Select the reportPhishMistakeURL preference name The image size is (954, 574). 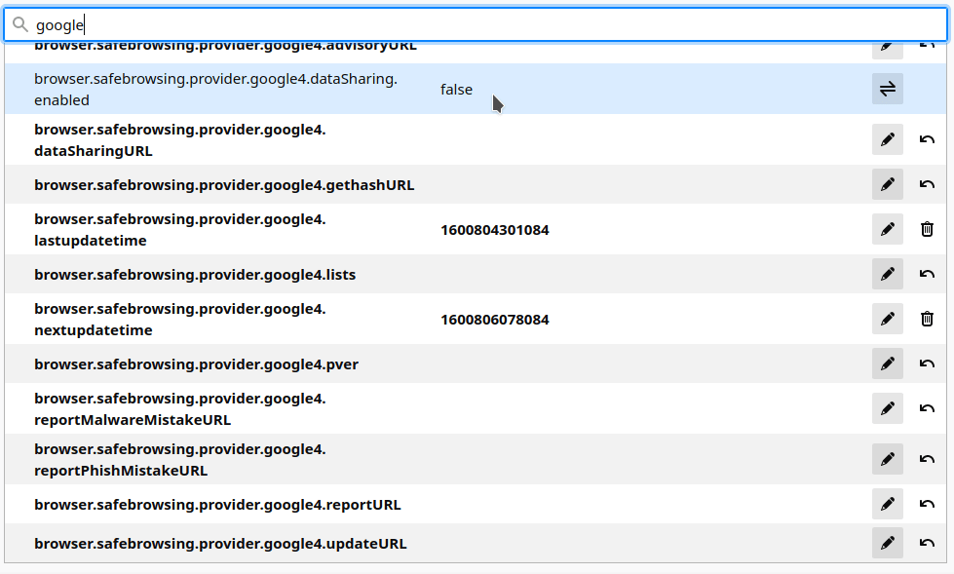click(x=180, y=460)
